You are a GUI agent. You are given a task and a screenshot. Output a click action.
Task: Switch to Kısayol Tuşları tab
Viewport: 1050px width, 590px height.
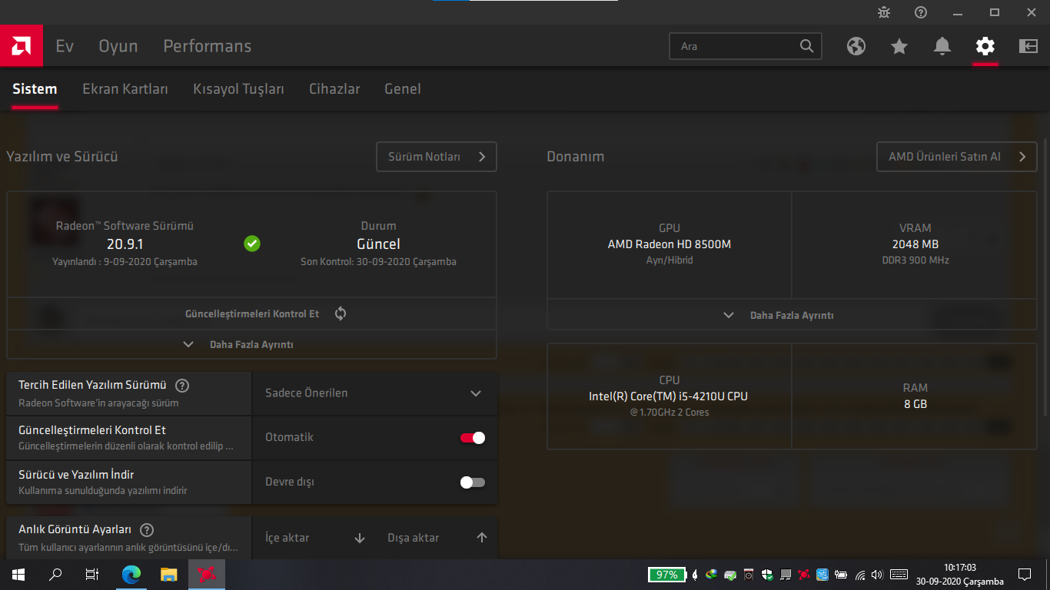pos(238,89)
